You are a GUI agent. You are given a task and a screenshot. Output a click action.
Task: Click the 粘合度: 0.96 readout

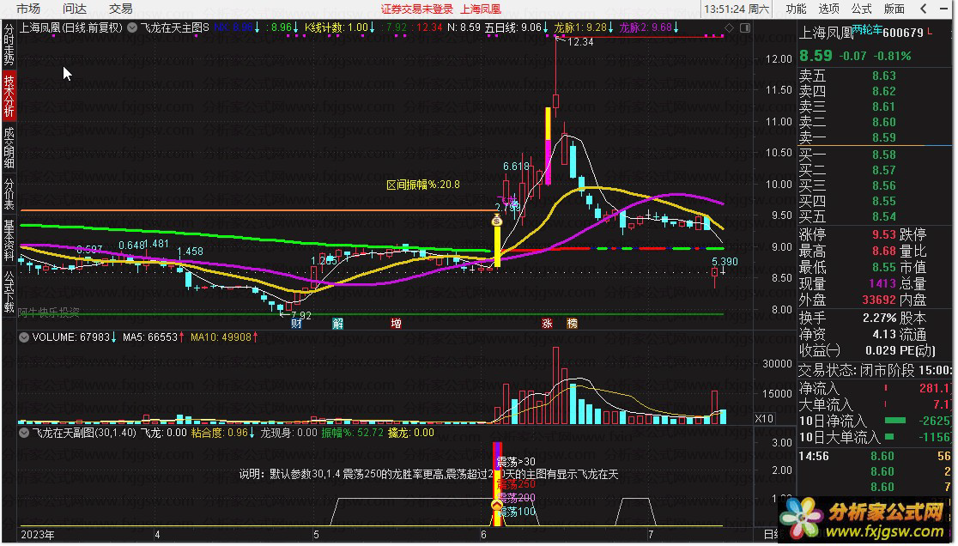(x=220, y=433)
